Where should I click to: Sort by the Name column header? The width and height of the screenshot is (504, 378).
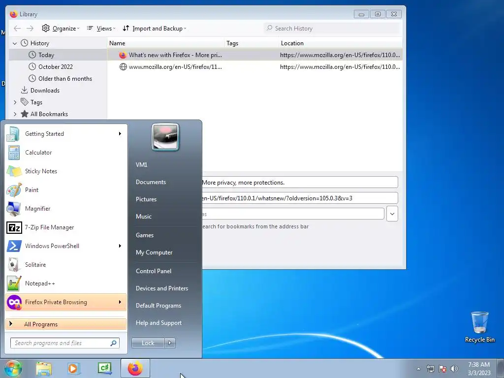(165, 43)
